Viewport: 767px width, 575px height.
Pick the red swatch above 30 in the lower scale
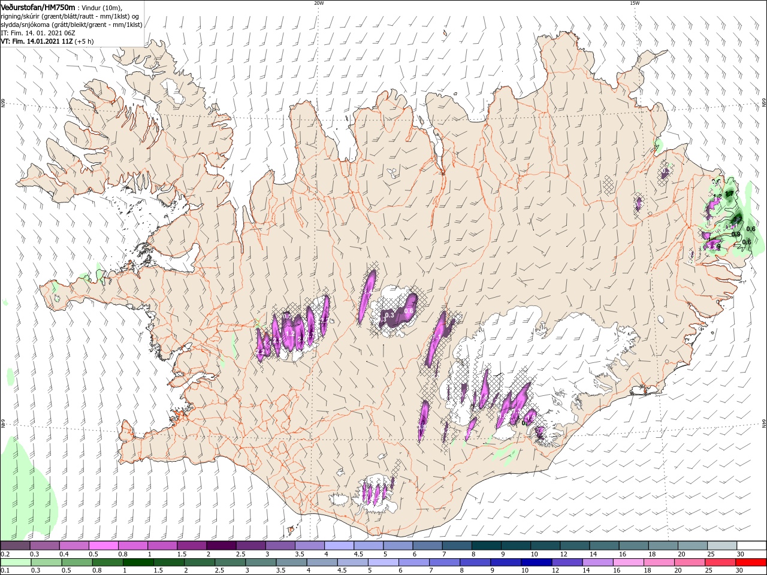point(751,562)
